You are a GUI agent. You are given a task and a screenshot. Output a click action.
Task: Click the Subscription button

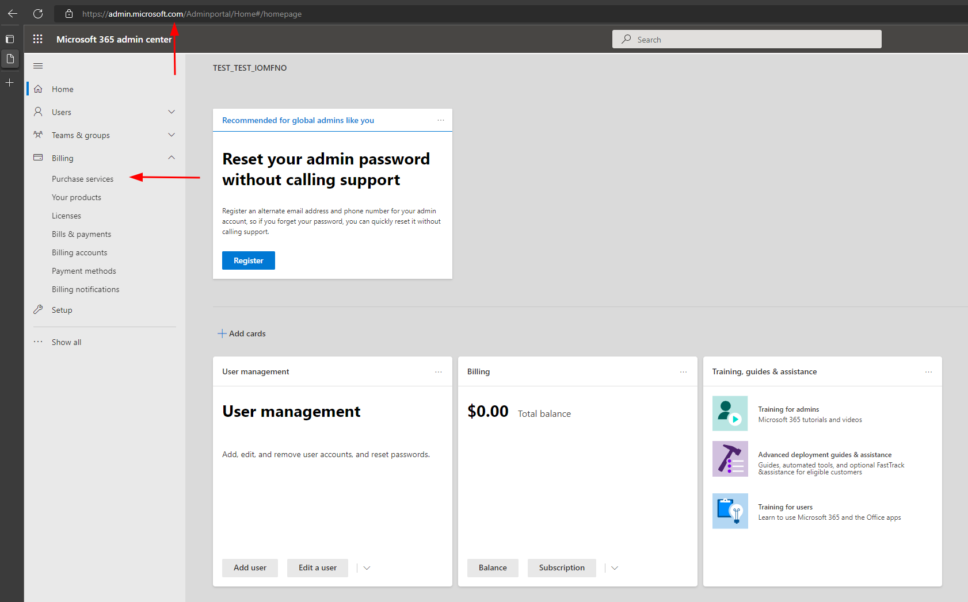pyautogui.click(x=562, y=568)
